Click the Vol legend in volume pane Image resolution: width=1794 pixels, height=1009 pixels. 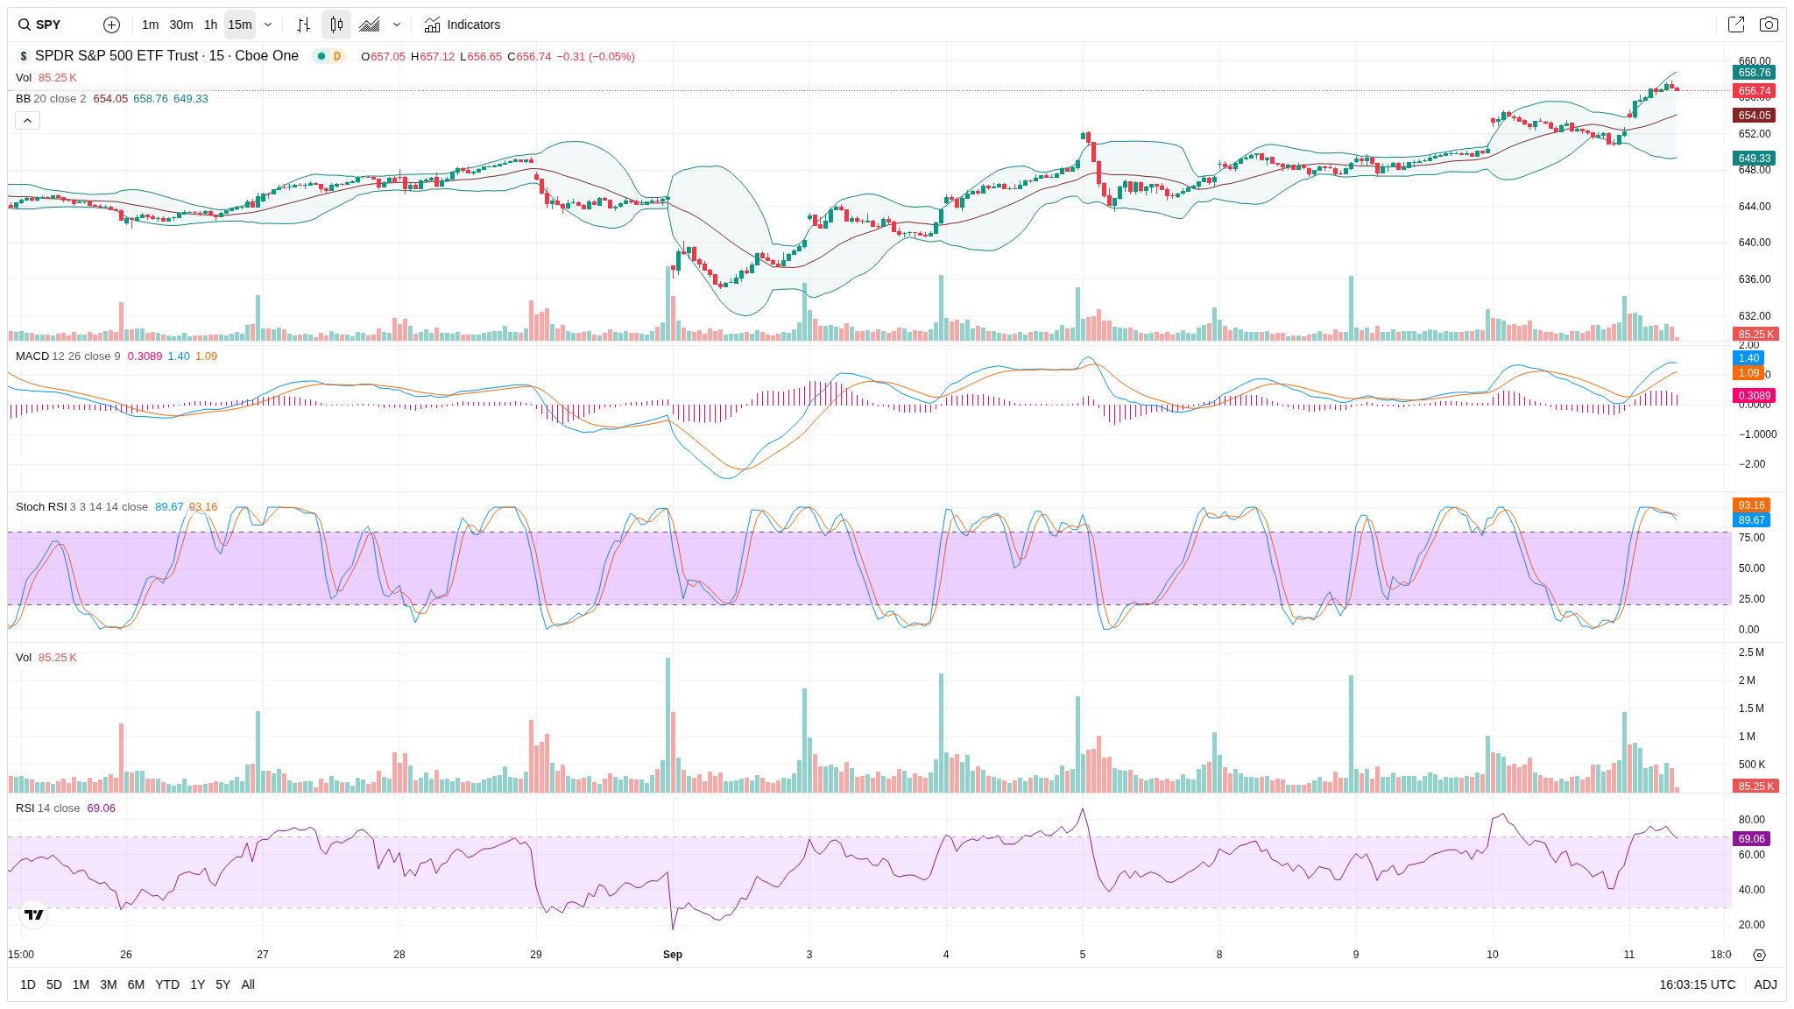pyautogui.click(x=24, y=658)
